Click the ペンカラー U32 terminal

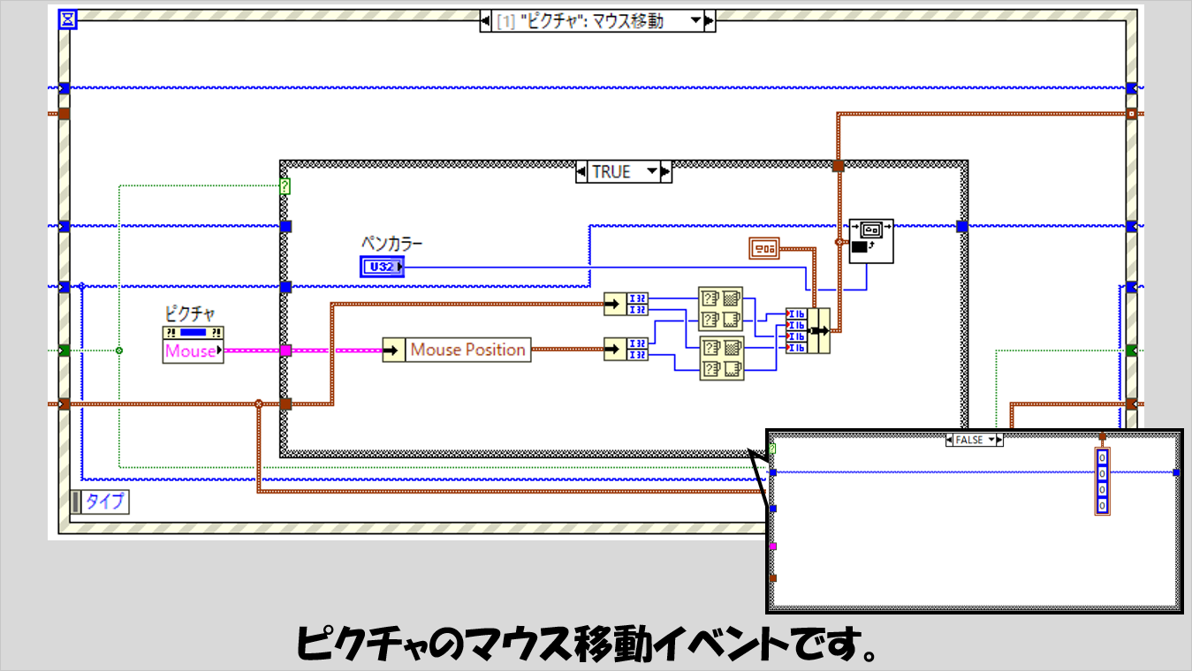[382, 266]
